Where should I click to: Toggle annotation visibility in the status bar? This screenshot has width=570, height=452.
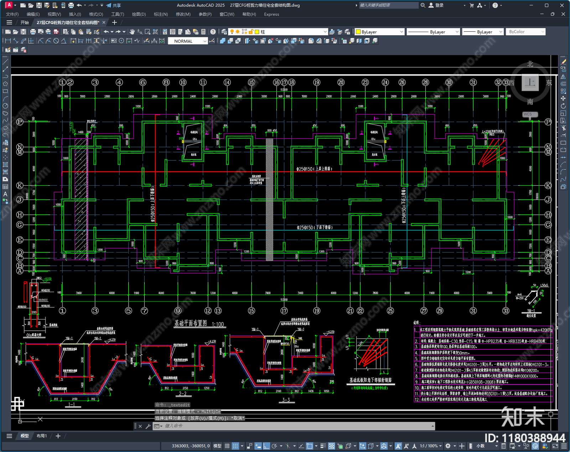pos(398,446)
